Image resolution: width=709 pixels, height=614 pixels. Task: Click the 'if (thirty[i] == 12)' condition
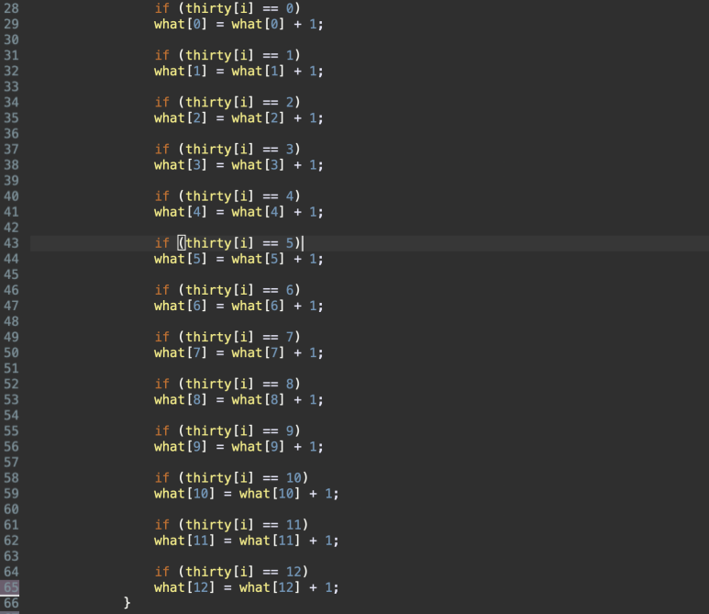pyautogui.click(x=231, y=572)
